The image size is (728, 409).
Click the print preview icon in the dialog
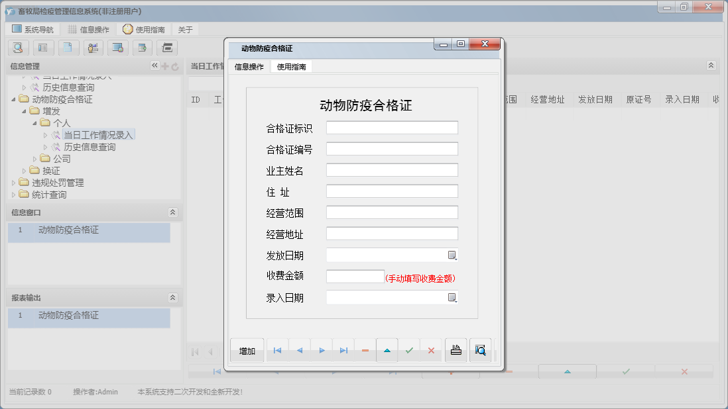coord(479,350)
